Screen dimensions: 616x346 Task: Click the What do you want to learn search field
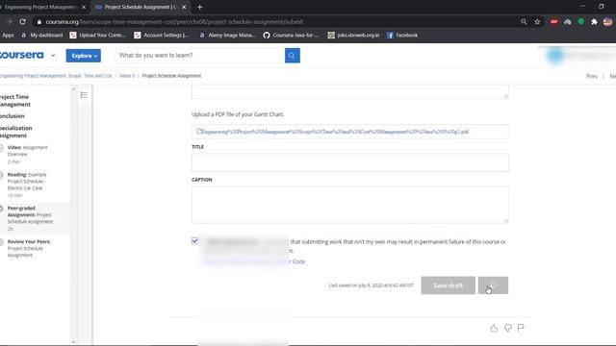pos(199,56)
